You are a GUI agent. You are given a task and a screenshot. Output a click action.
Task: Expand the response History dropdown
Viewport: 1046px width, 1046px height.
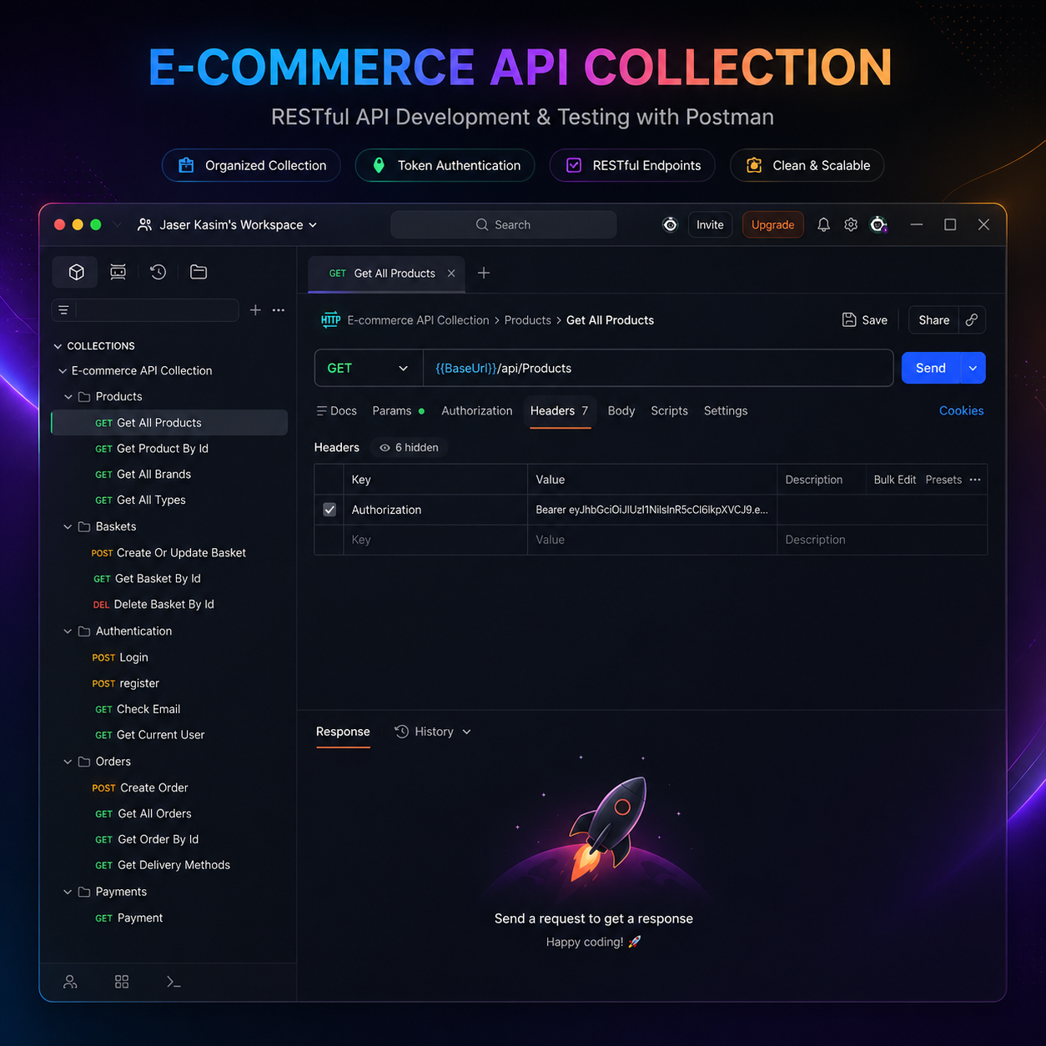tap(466, 732)
